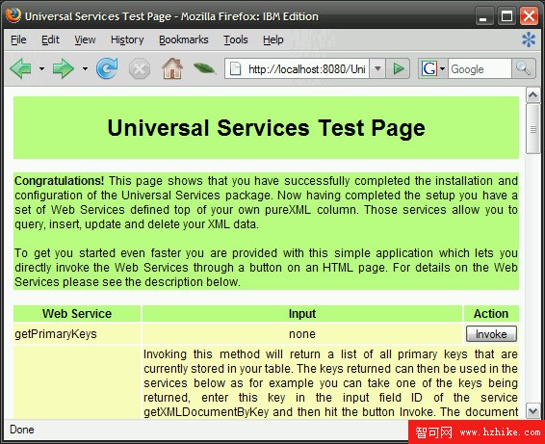Screen dimensions: 545x444
Task: Open the View menu
Action: pos(85,40)
